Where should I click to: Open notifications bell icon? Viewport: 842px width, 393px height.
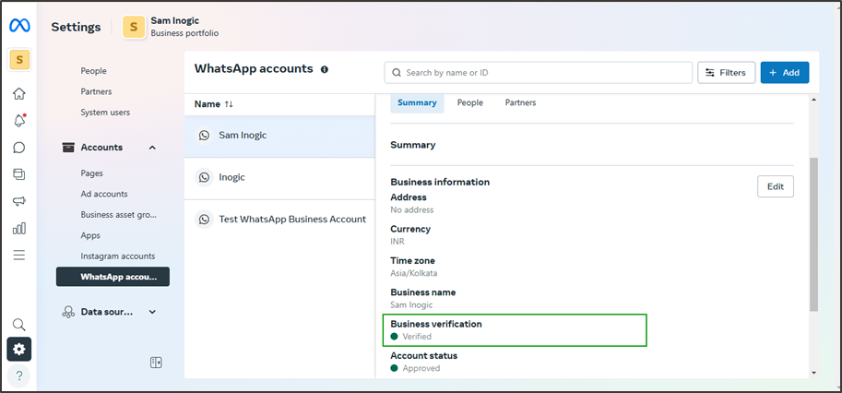click(19, 121)
